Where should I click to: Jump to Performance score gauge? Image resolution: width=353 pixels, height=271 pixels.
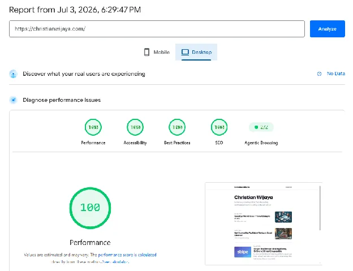93,127
